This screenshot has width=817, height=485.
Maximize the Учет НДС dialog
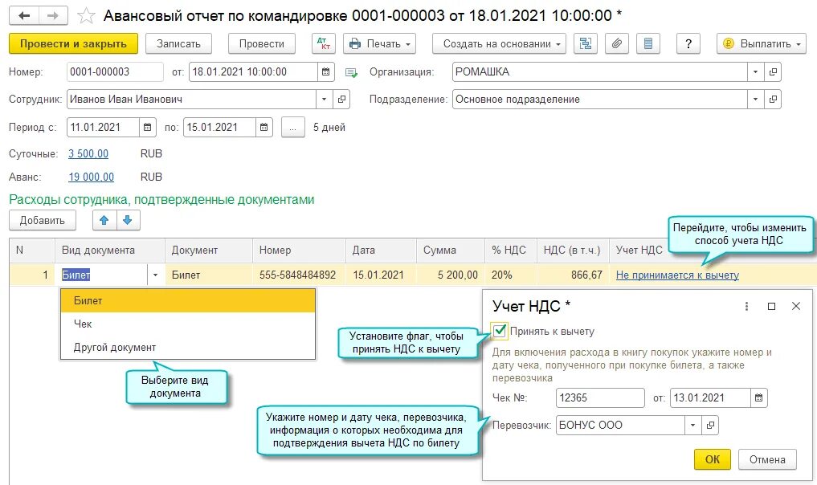tap(772, 306)
